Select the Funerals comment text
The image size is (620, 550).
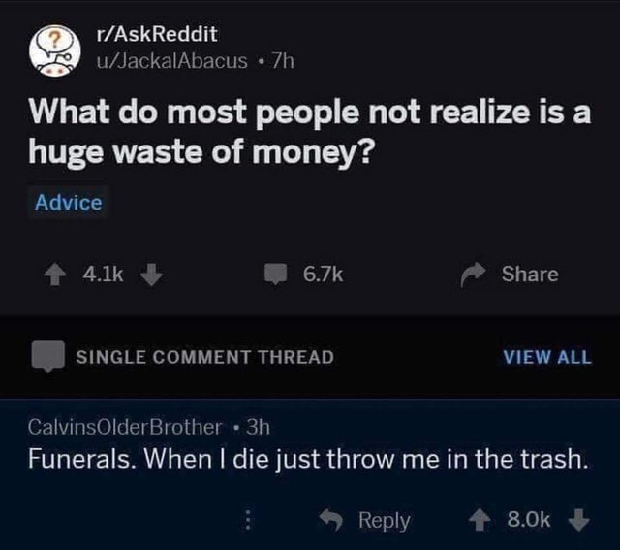[308, 458]
